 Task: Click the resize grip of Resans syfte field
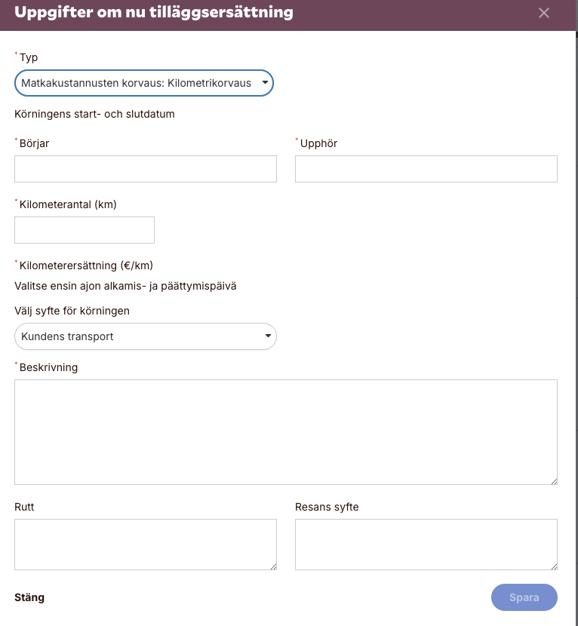[554, 566]
